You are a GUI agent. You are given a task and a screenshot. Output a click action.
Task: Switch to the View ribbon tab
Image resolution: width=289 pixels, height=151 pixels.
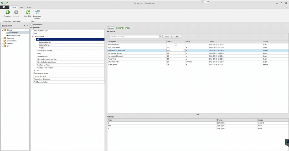(21, 7)
